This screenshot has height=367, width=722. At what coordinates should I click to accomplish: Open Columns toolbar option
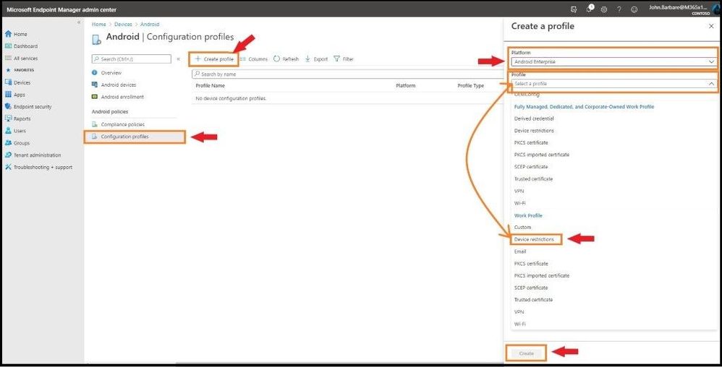click(x=254, y=59)
